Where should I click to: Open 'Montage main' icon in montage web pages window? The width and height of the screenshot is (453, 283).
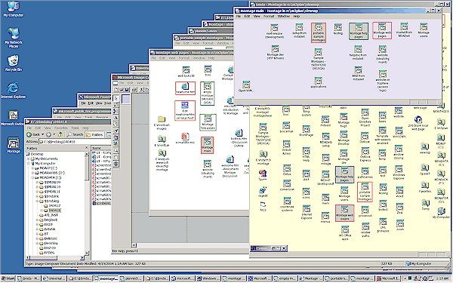coord(207,145)
